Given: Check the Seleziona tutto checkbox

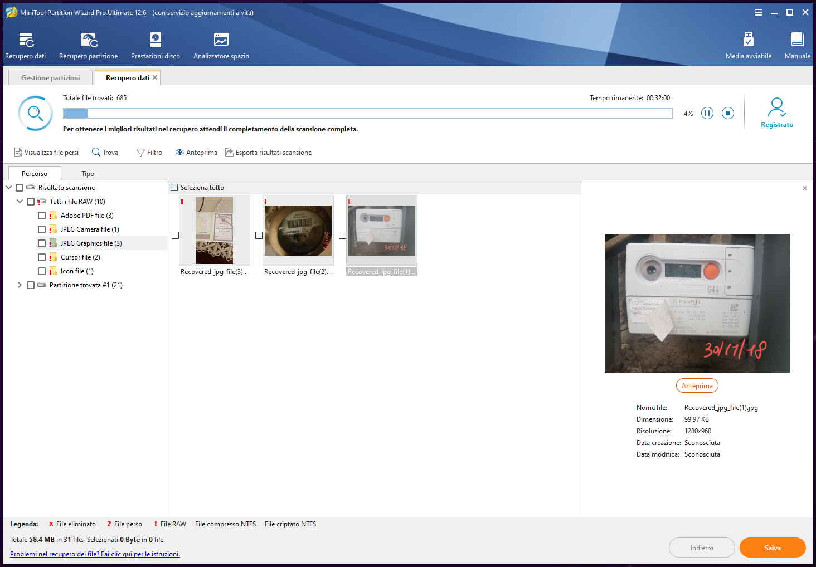Looking at the screenshot, I should coord(174,188).
